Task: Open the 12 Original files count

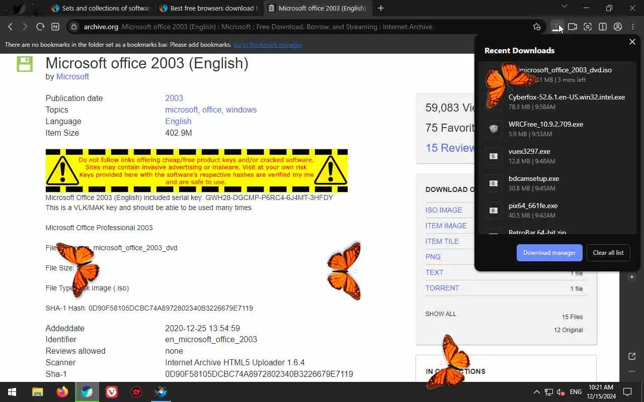Action: click(569, 330)
